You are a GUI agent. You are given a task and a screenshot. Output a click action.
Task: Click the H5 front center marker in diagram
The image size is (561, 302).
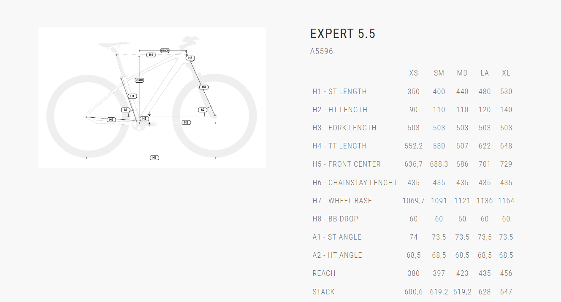click(x=186, y=122)
